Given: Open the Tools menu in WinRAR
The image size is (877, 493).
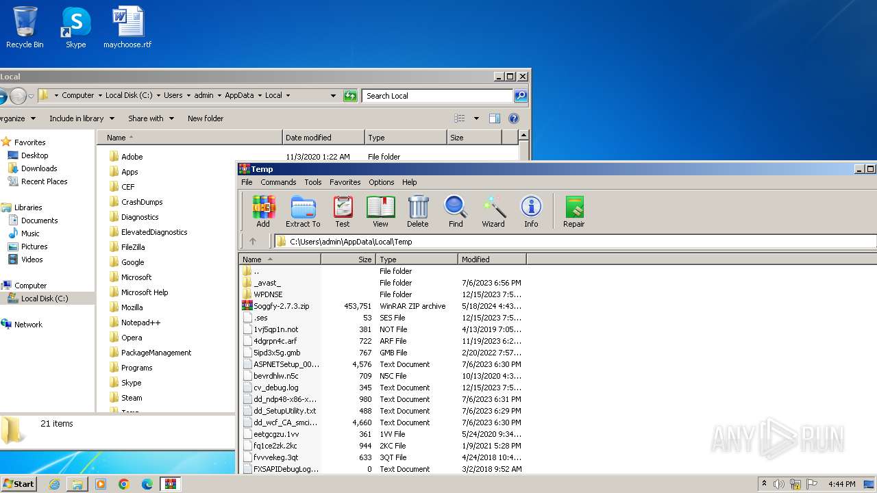Looking at the screenshot, I should tap(313, 182).
